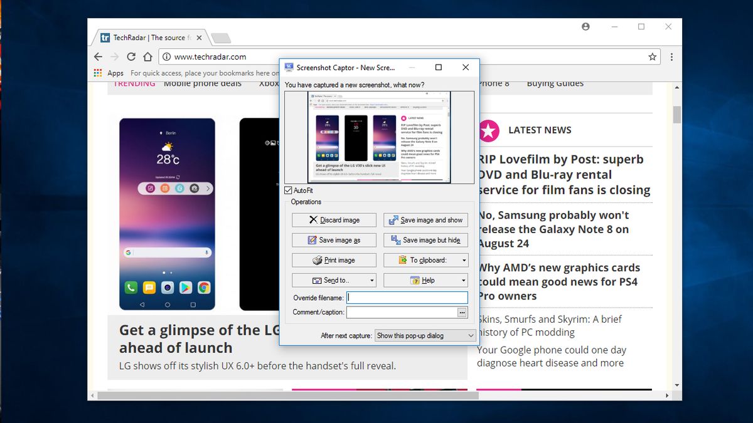Open the Samsung Galaxy Note 8 headline
Screen dimensions: 753x423
(553, 229)
